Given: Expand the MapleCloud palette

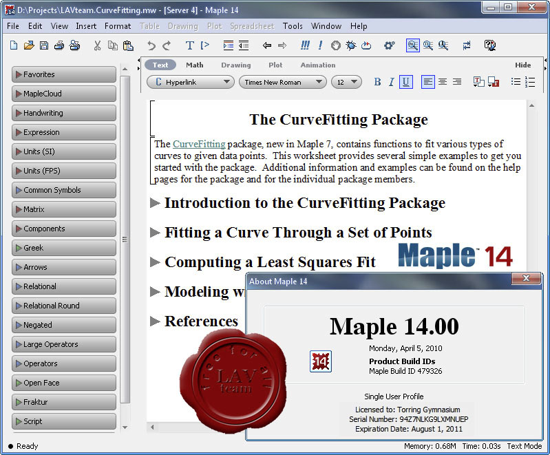Looking at the screenshot, I should (x=64, y=94).
